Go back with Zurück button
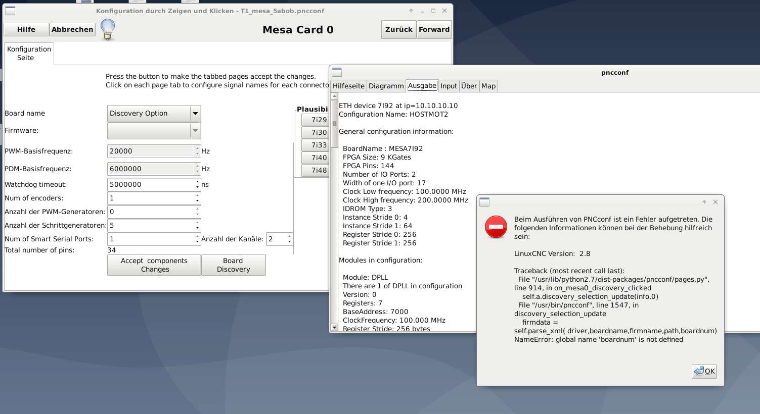760x414 pixels. [x=398, y=29]
